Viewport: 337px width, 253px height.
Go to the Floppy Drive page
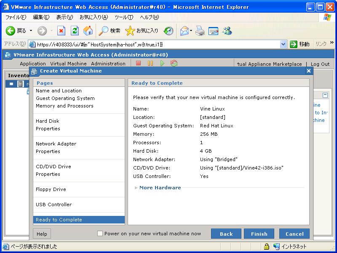pyautogui.click(x=51, y=189)
